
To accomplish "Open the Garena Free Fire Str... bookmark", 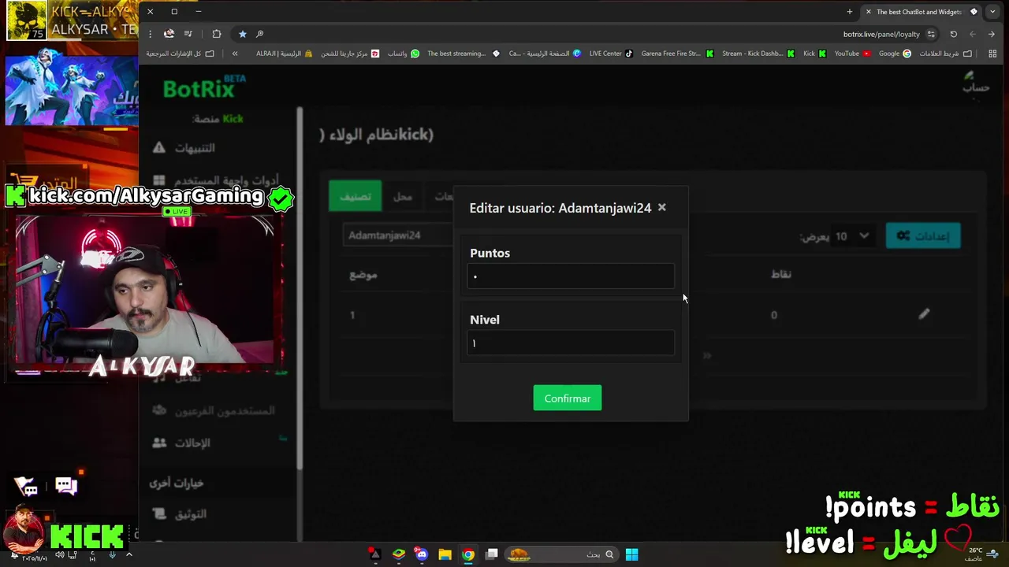I will [x=677, y=54].
